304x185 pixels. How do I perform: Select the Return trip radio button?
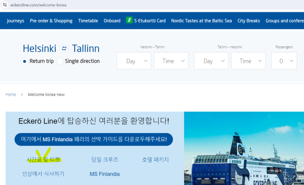(x=25, y=61)
